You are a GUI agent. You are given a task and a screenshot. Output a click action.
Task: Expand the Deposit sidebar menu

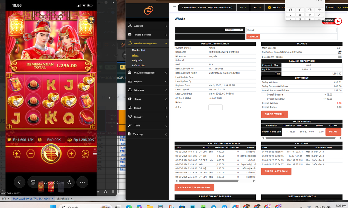tap(147, 81)
